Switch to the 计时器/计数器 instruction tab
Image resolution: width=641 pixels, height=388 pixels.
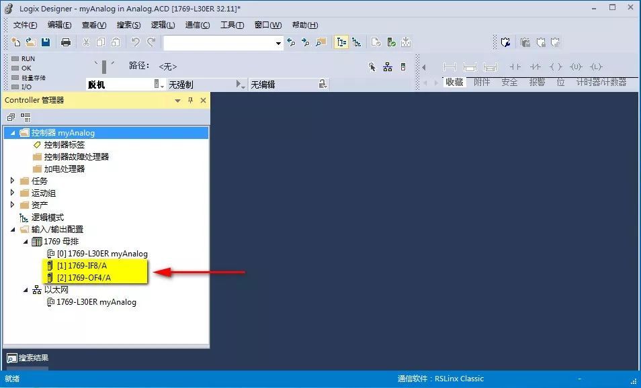coord(601,82)
